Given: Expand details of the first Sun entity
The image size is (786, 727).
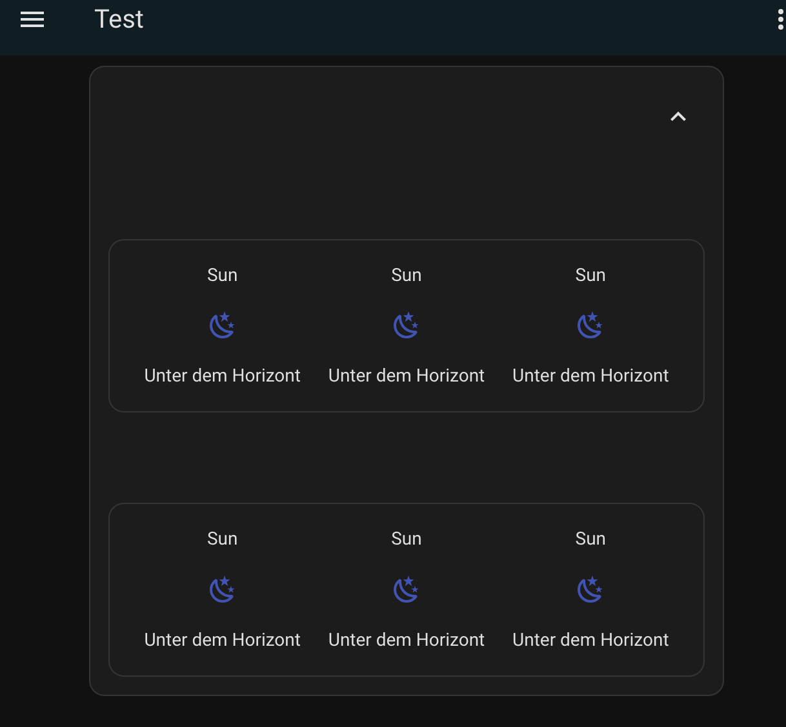Looking at the screenshot, I should [x=222, y=275].
